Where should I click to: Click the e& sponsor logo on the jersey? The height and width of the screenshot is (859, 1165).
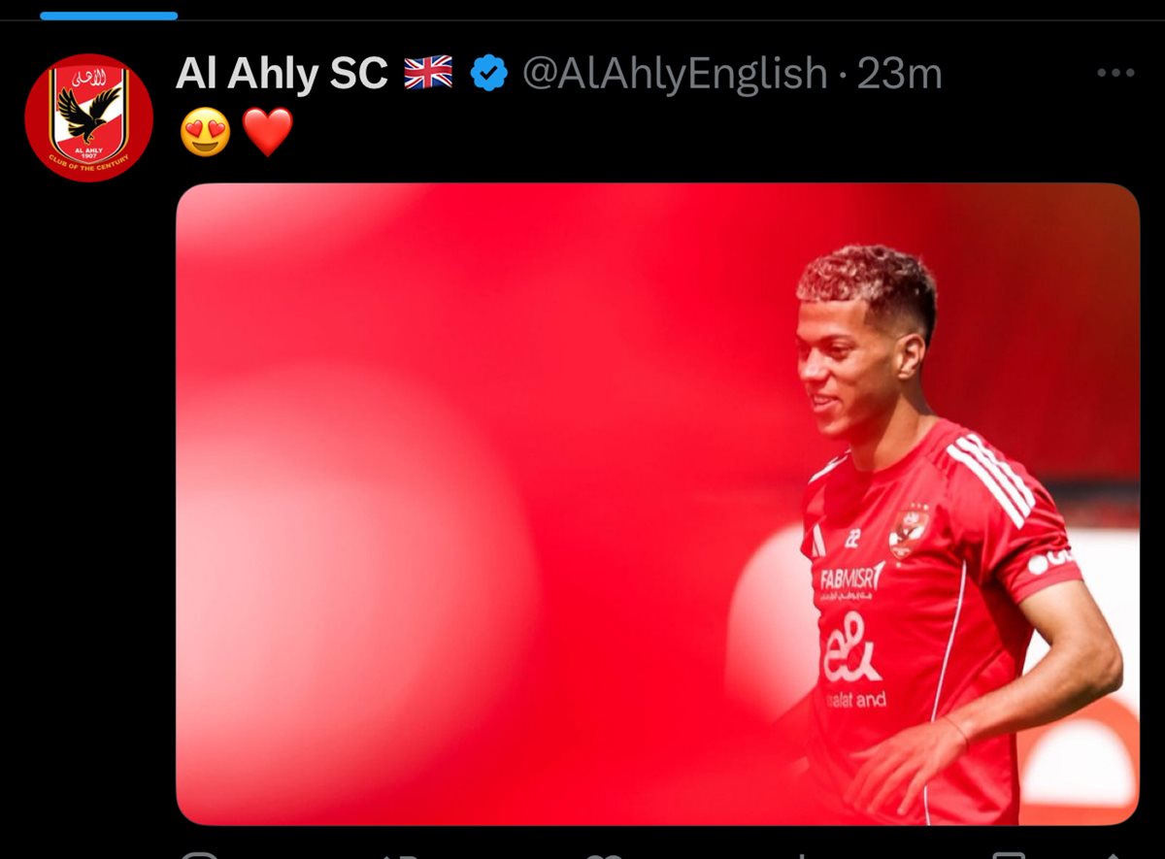click(851, 647)
